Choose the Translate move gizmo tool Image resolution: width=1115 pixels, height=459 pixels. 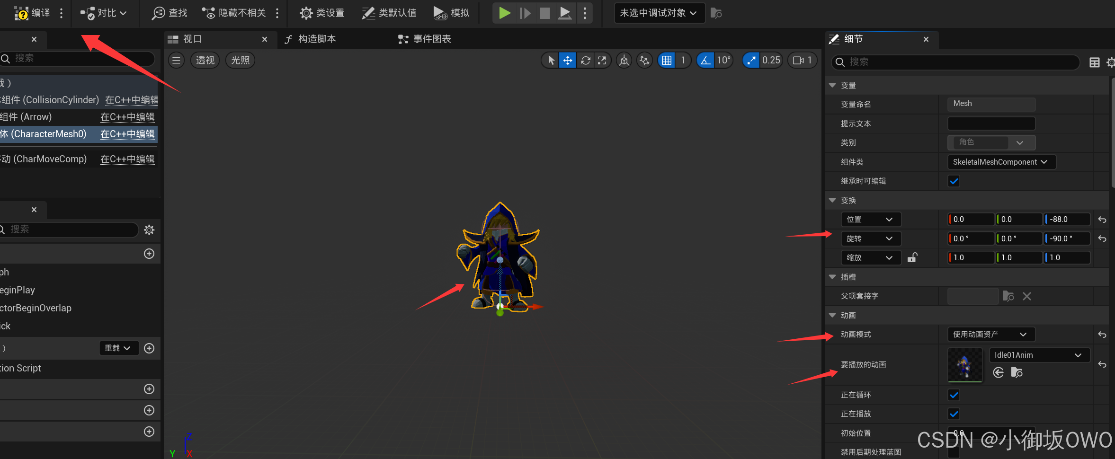[567, 60]
